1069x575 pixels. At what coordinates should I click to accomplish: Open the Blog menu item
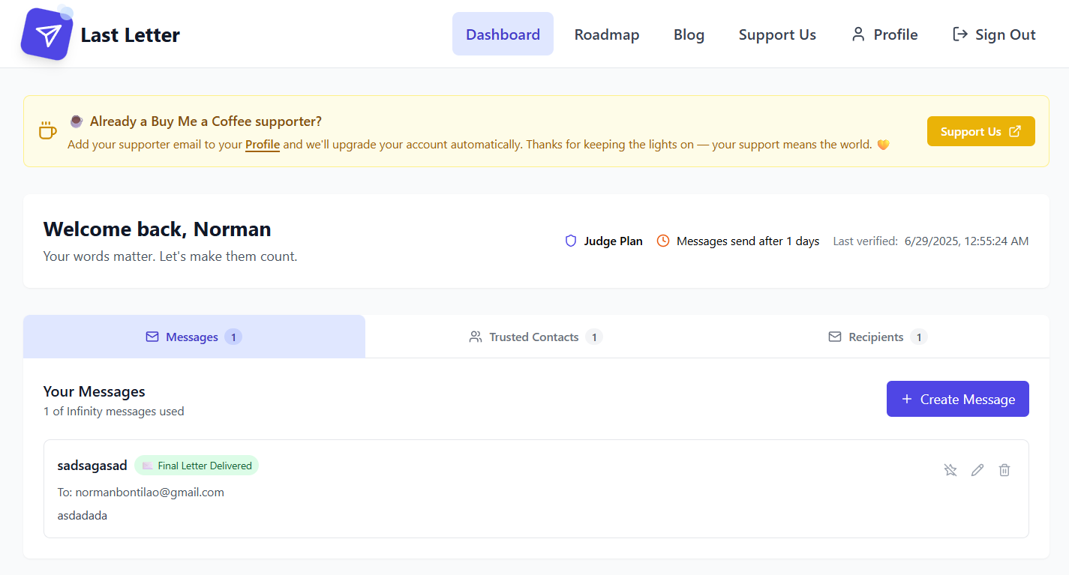[688, 34]
